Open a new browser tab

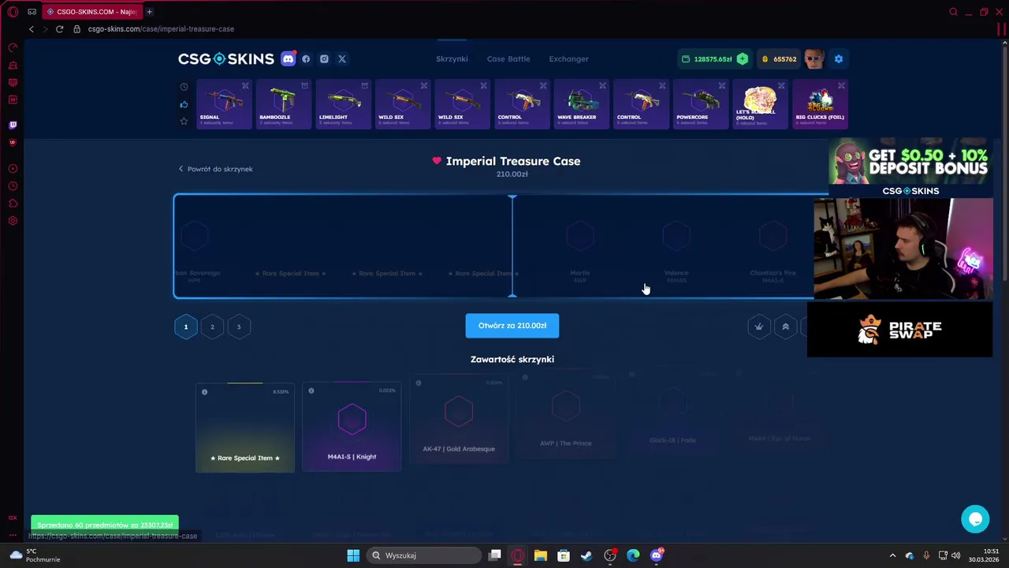pos(149,12)
